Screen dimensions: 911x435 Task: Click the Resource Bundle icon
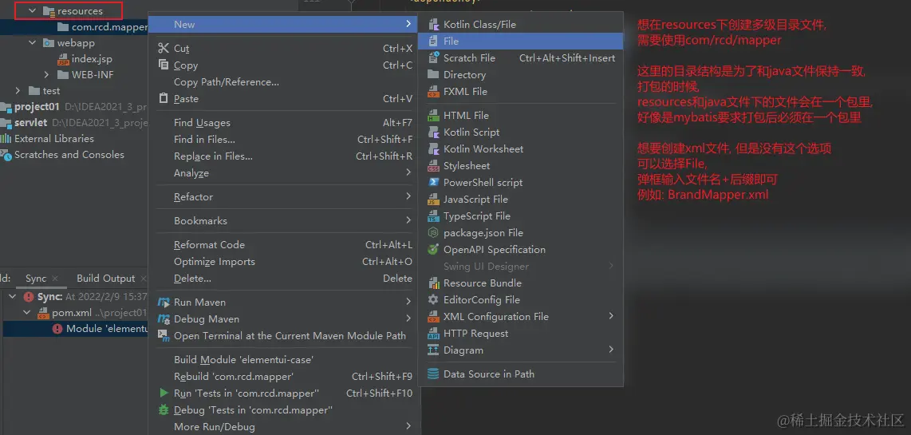(x=433, y=283)
